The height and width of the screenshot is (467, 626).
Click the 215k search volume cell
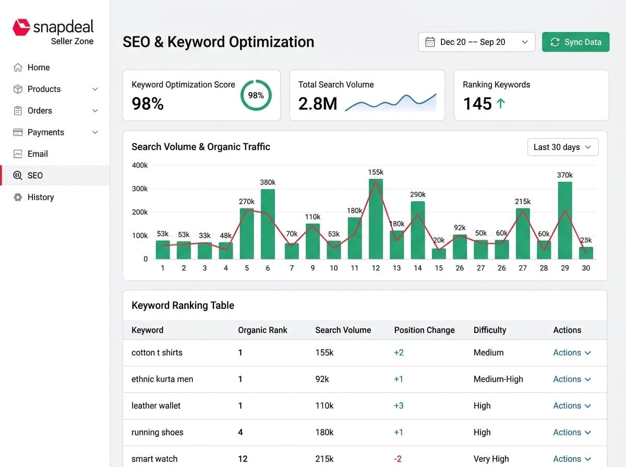(324, 459)
